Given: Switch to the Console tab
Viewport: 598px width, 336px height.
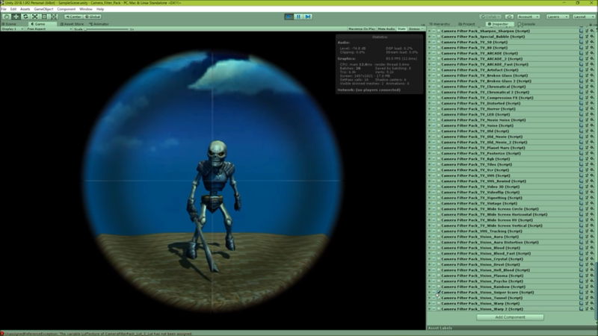Looking at the screenshot, I should coord(527,24).
